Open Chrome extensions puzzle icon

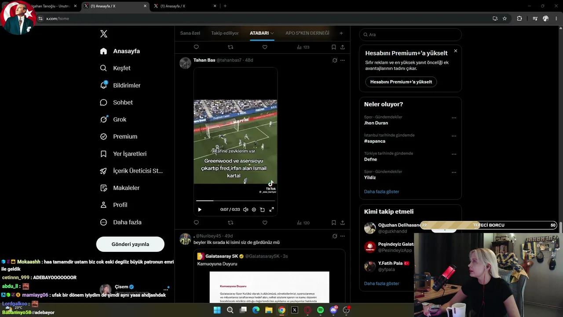tap(519, 18)
